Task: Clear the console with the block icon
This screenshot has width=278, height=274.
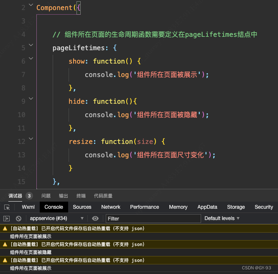Action: (18, 218)
